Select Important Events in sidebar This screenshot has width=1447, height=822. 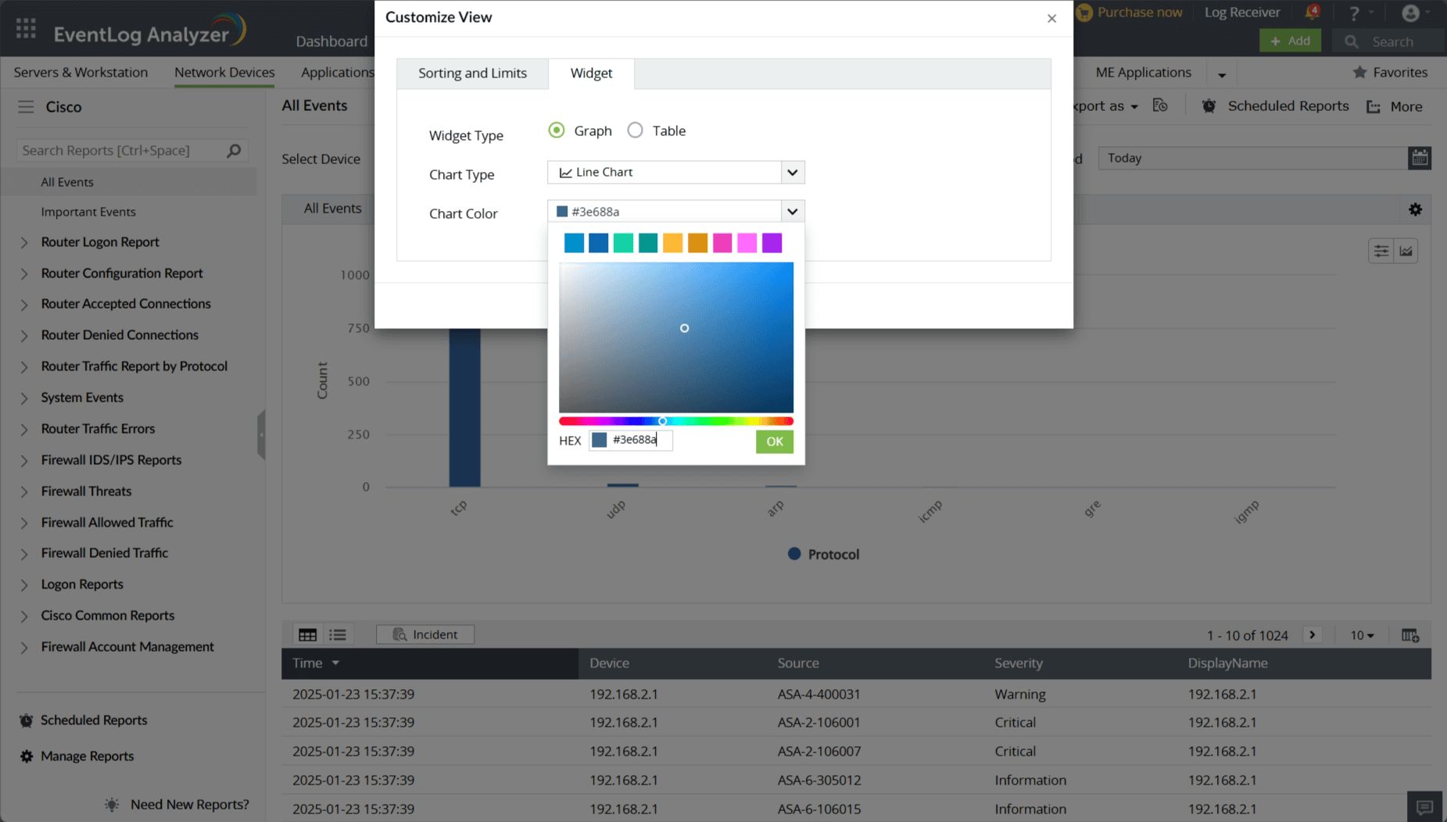pos(88,212)
